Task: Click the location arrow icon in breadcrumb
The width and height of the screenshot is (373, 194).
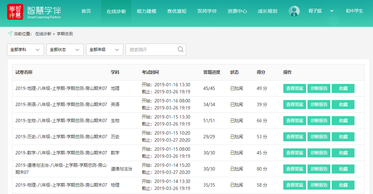Action: (x=10, y=34)
